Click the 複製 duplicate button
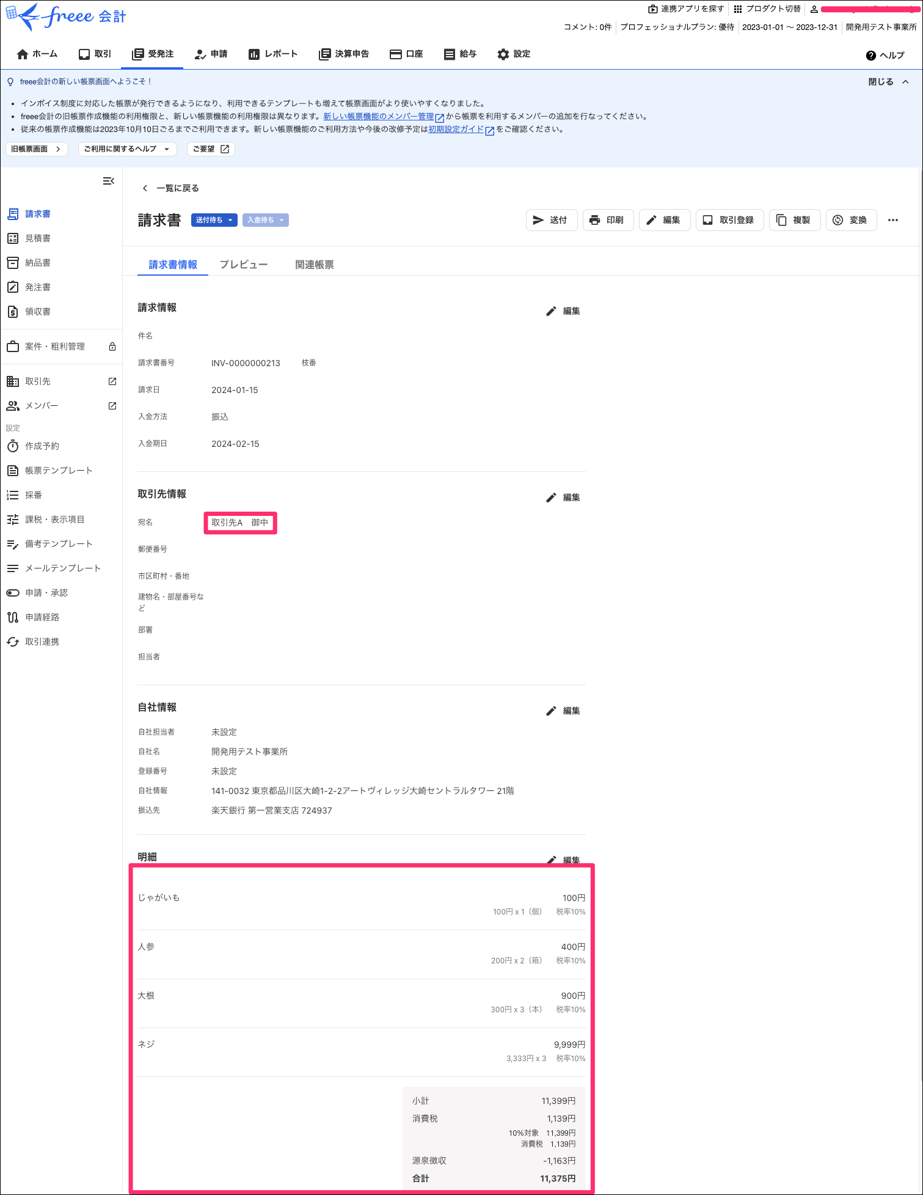Viewport: 923px width, 1195px height. (794, 220)
